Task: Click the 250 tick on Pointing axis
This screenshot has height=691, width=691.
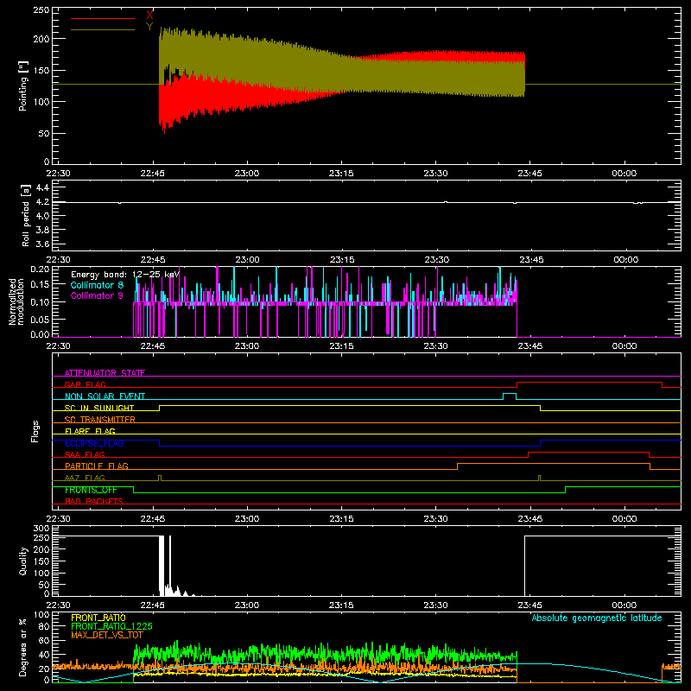Action: [41, 10]
